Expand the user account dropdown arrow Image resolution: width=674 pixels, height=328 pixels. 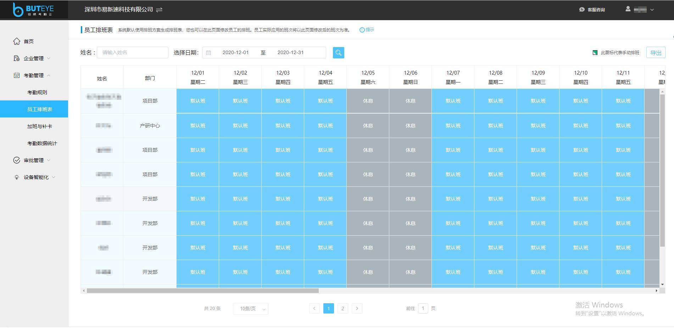point(652,10)
